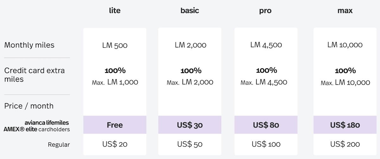The width and height of the screenshot is (380, 159).
Task: Choose the US$ 180 max plan price
Action: pos(345,125)
